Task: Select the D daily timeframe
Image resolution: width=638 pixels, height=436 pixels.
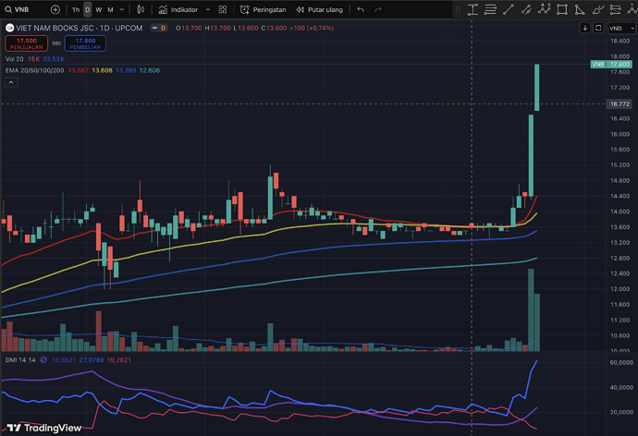Action: click(88, 9)
